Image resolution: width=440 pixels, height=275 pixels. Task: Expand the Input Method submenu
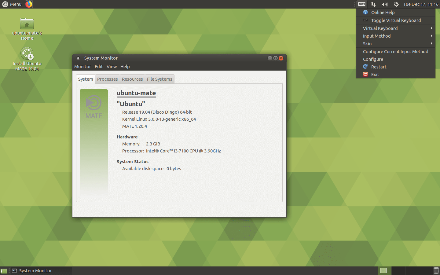[396, 36]
